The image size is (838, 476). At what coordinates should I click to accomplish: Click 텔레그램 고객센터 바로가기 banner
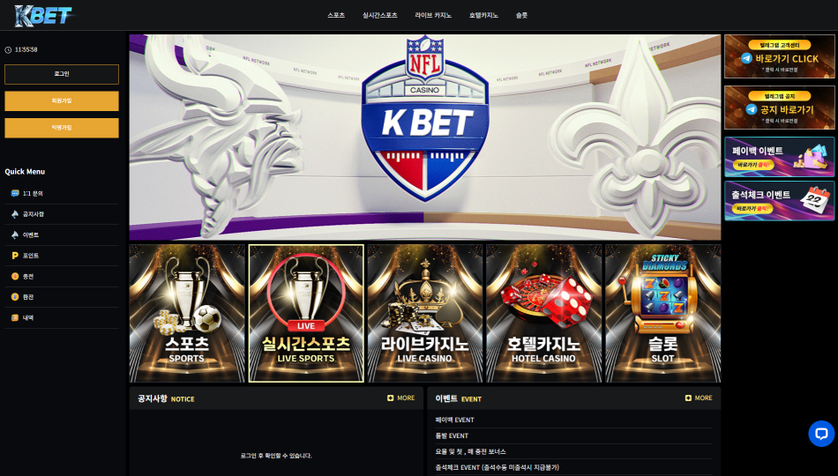(x=779, y=56)
